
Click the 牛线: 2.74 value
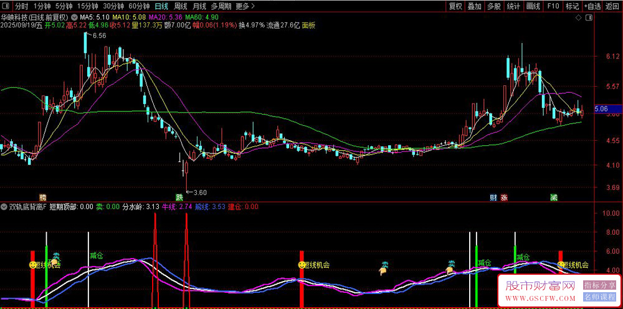click(177, 207)
